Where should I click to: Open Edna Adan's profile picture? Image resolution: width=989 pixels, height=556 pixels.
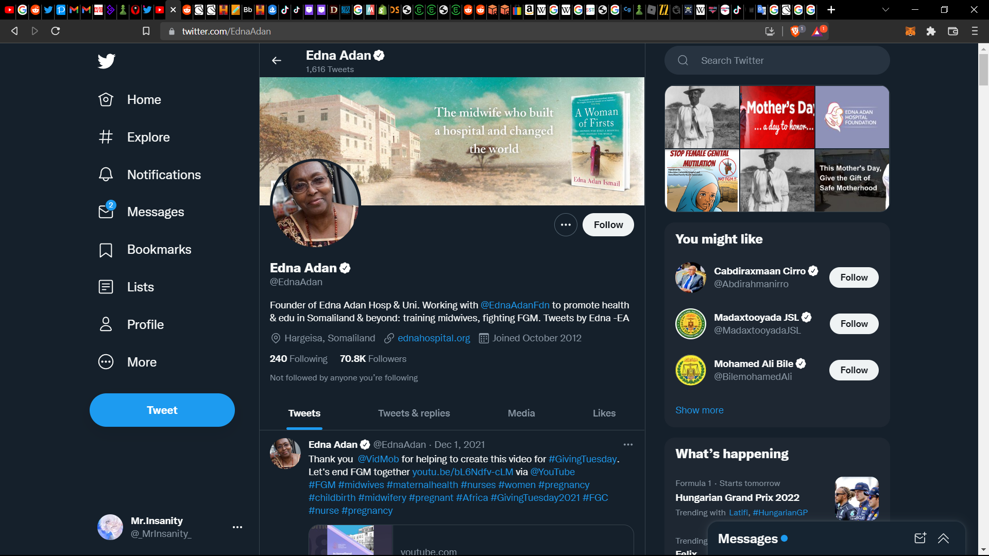(315, 203)
